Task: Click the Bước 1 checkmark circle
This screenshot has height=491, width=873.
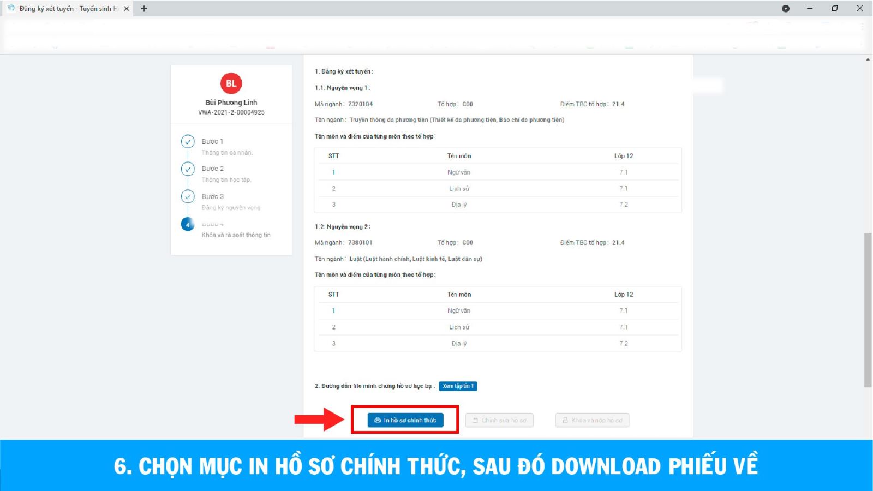Action: tap(188, 142)
